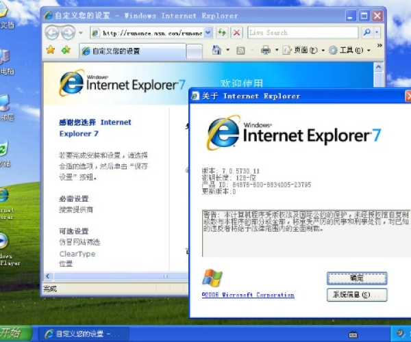This screenshot has width=411, height=342.
Task: Open the Internet Explorer desktop icon
Action: 5,202
